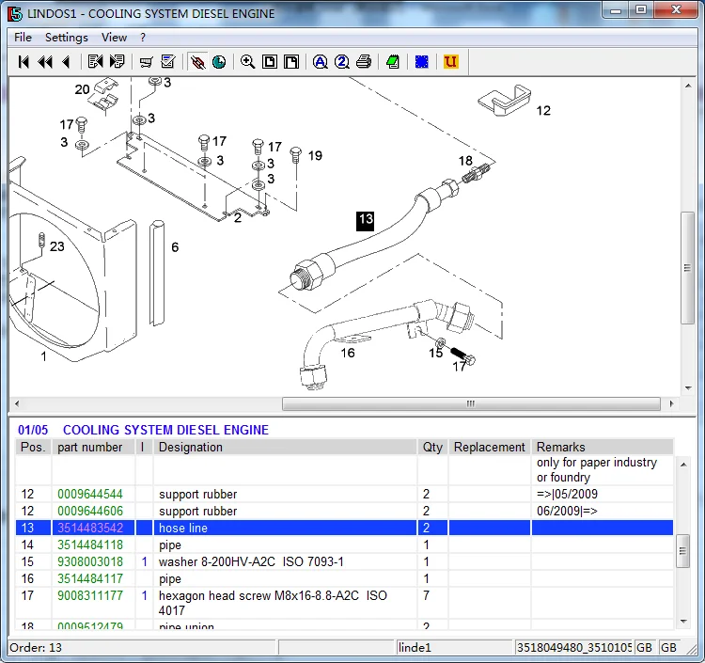
Task: Click the previous list page icon
Action: (95, 62)
